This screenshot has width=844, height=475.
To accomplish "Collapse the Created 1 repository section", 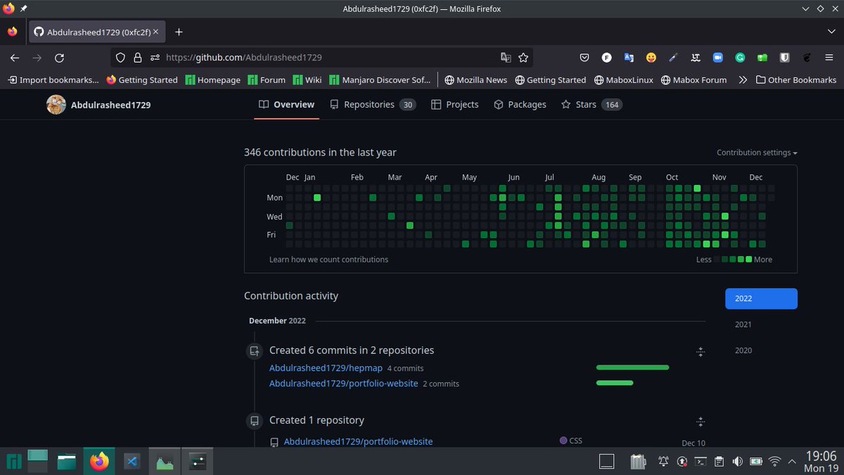I will (701, 421).
